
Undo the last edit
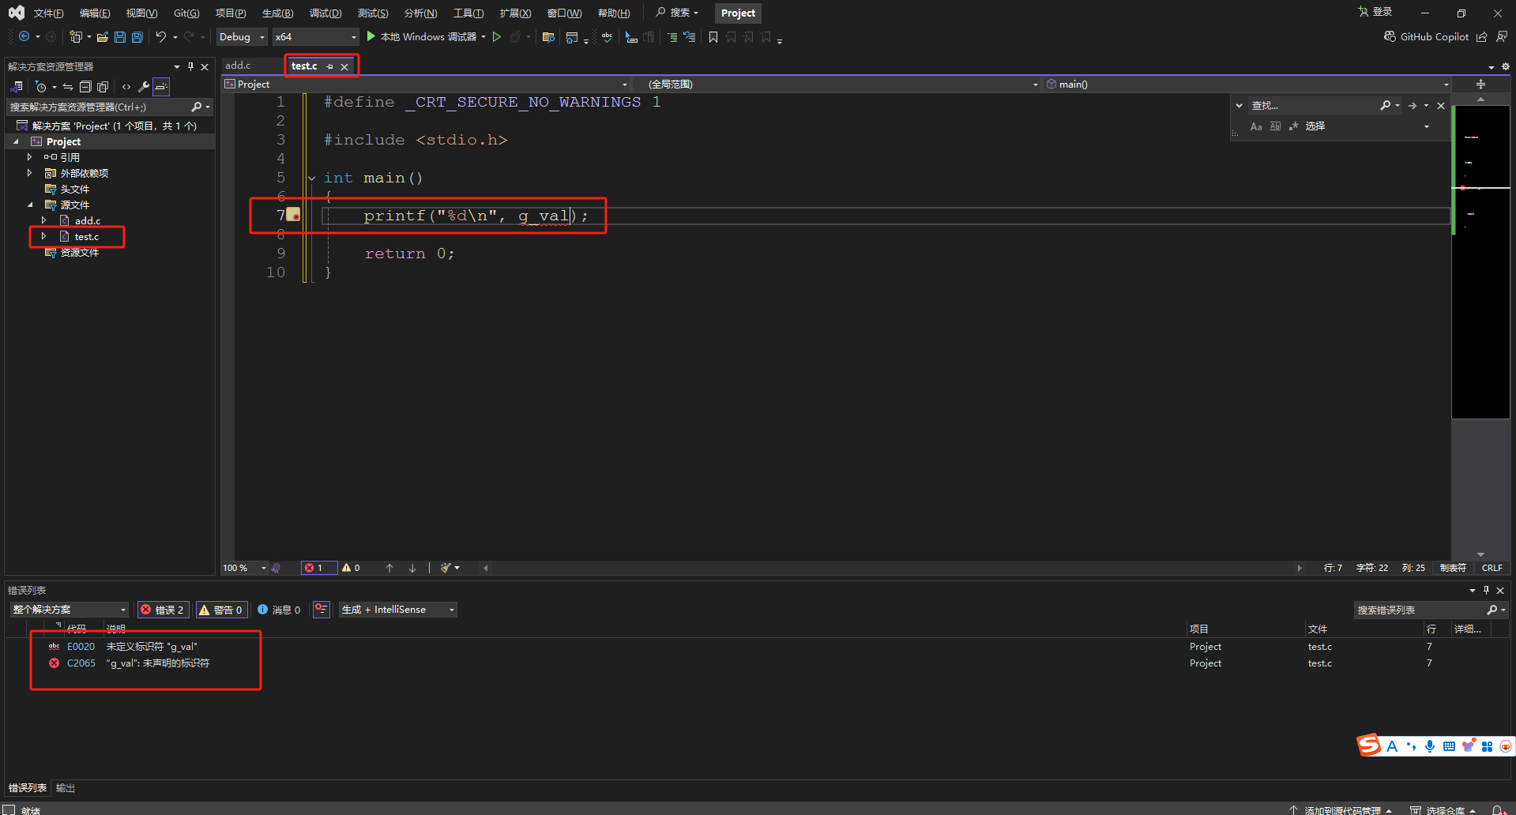(x=161, y=36)
